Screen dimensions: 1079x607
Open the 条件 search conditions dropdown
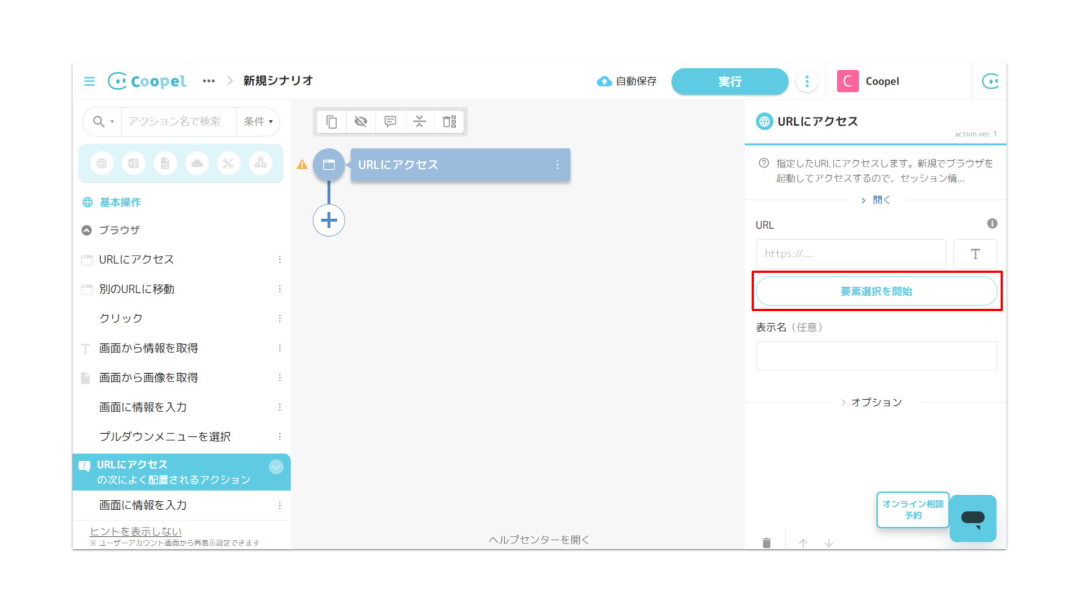click(x=258, y=121)
